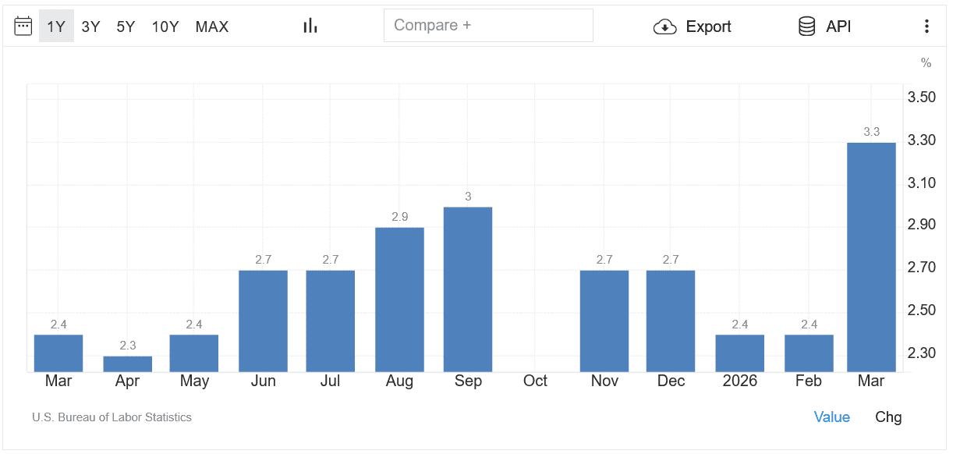Click the April bar showing 2.3

pos(128,364)
